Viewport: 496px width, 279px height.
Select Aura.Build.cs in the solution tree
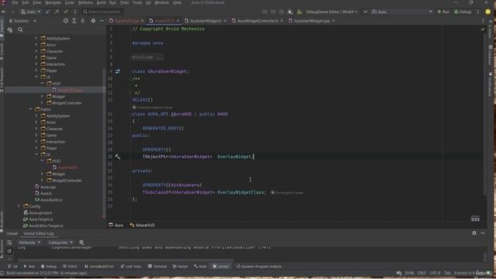tap(48, 200)
